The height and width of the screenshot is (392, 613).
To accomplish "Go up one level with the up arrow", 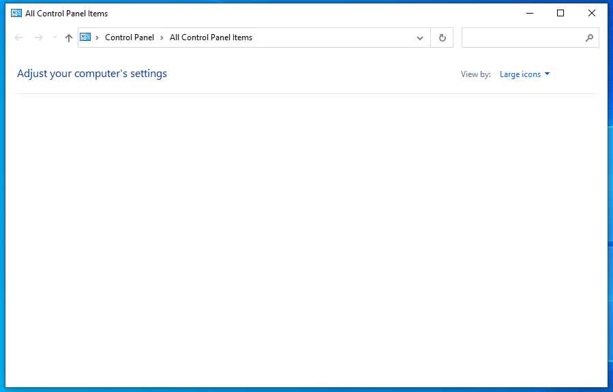I will point(69,38).
